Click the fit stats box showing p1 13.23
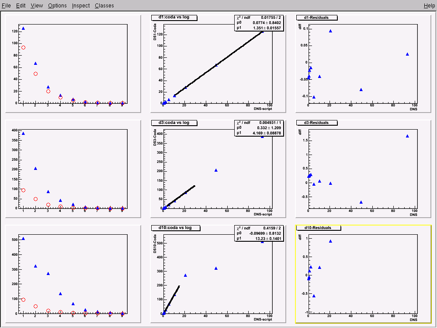 (x=259, y=233)
